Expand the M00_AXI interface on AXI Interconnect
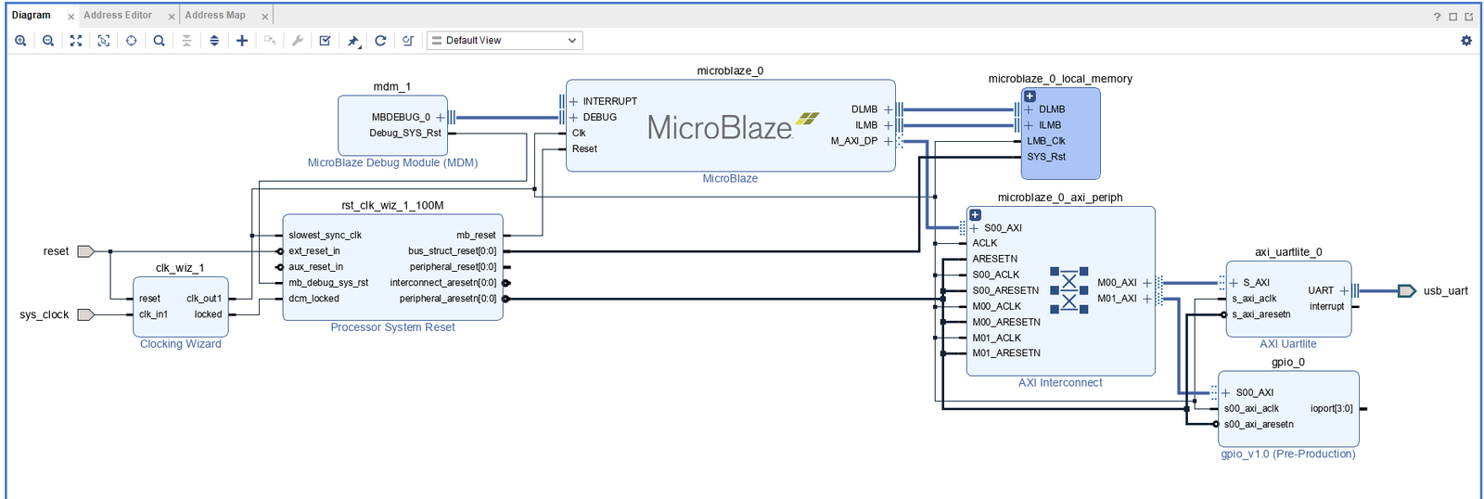The height and width of the screenshot is (499, 1484). [1147, 283]
